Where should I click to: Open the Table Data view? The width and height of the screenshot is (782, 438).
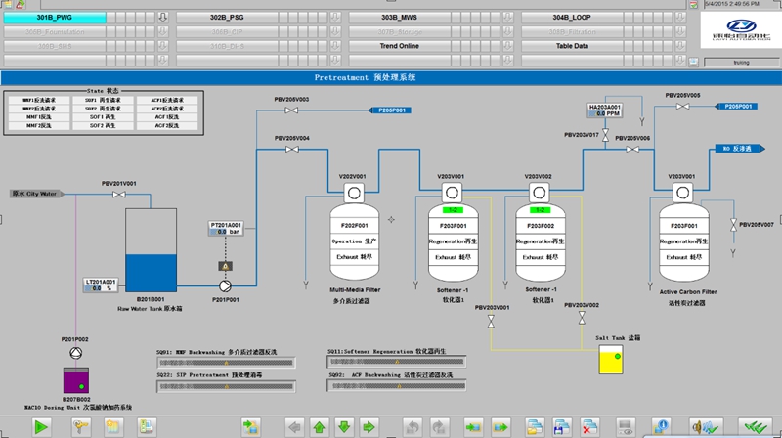tap(572, 46)
